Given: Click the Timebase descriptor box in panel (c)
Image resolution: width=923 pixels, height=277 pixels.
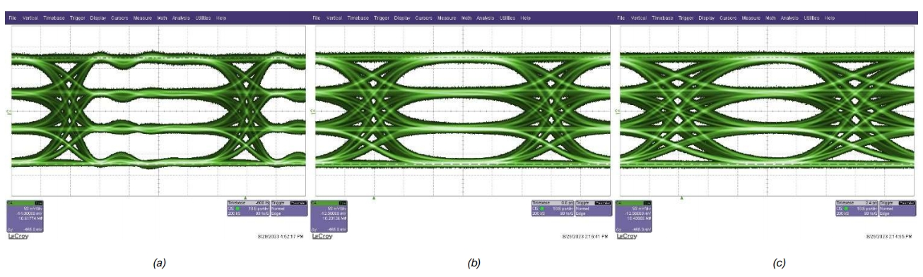Looking at the screenshot, I should click(x=854, y=208).
